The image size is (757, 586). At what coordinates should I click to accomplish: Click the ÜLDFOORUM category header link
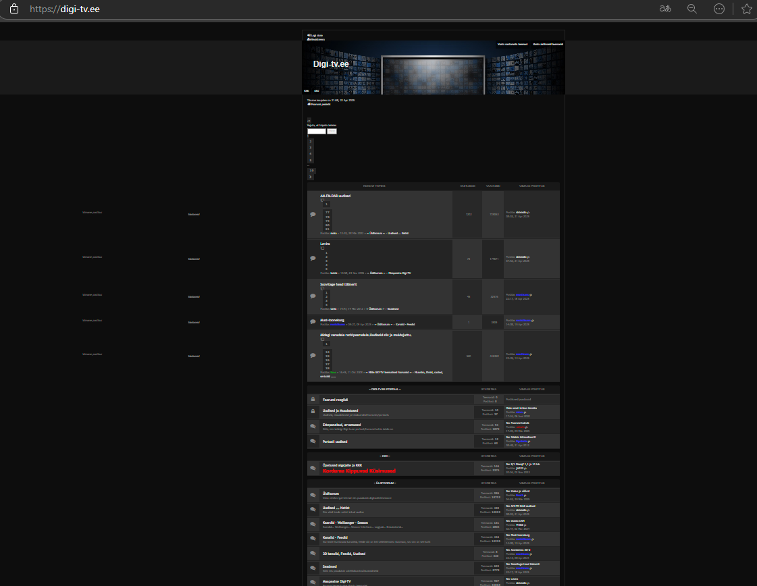[385, 483]
